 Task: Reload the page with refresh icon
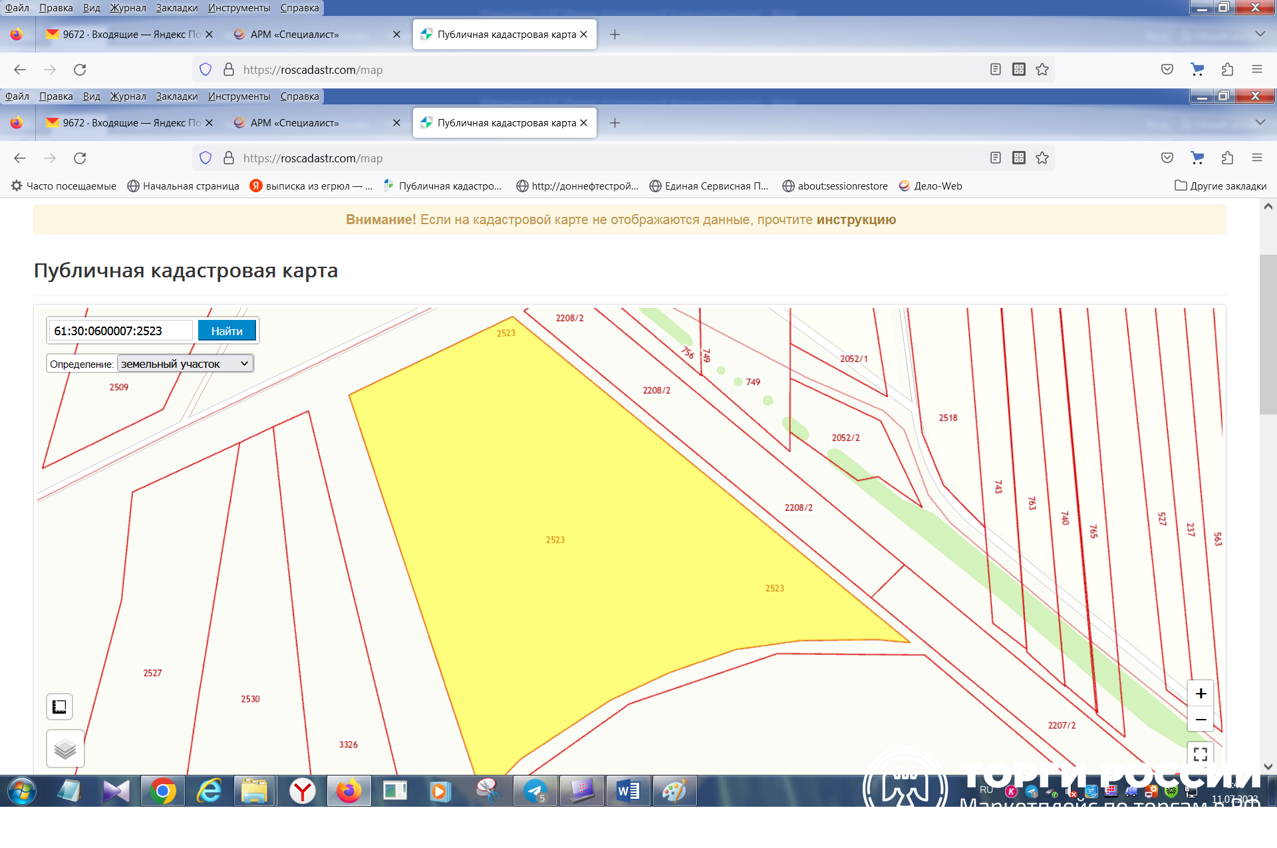click(80, 158)
